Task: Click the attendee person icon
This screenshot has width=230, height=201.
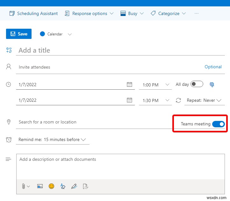Action: coord(9,67)
